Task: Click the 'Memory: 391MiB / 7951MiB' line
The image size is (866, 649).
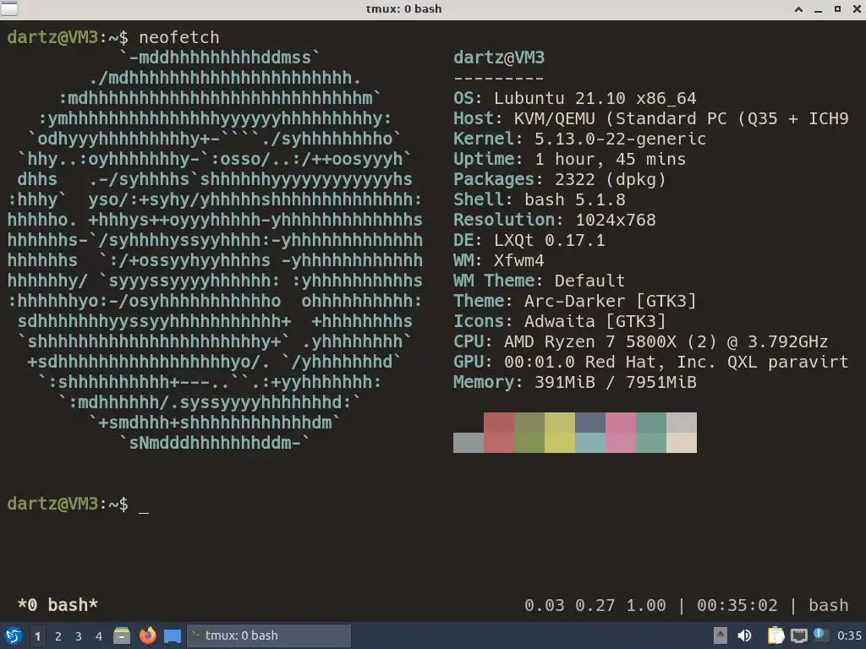Action: click(575, 383)
